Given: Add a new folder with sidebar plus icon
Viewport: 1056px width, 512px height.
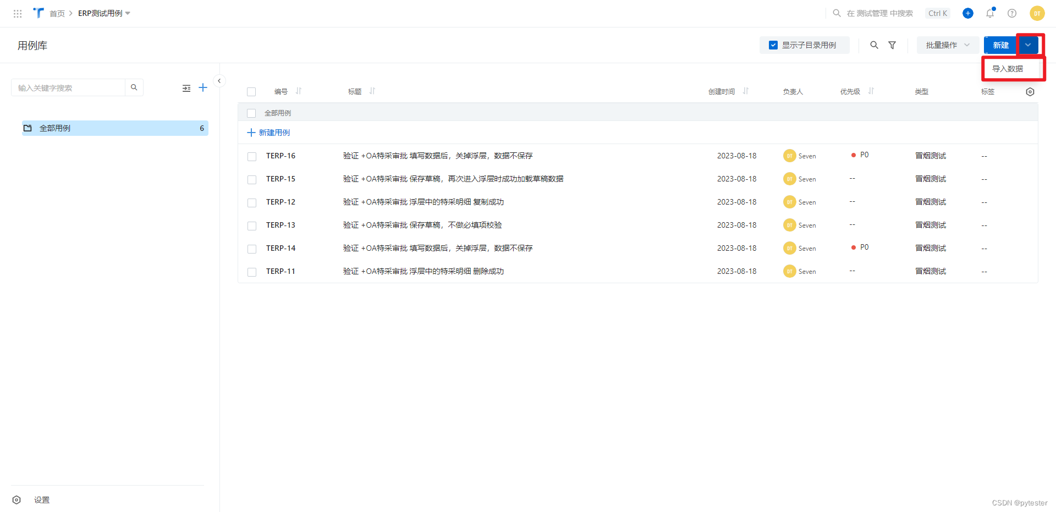Looking at the screenshot, I should pyautogui.click(x=203, y=87).
